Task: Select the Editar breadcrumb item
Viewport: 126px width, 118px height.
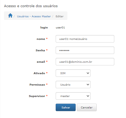Action: coord(59,16)
